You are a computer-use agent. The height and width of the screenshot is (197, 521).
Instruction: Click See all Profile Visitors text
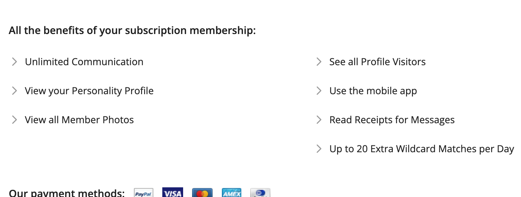click(377, 62)
